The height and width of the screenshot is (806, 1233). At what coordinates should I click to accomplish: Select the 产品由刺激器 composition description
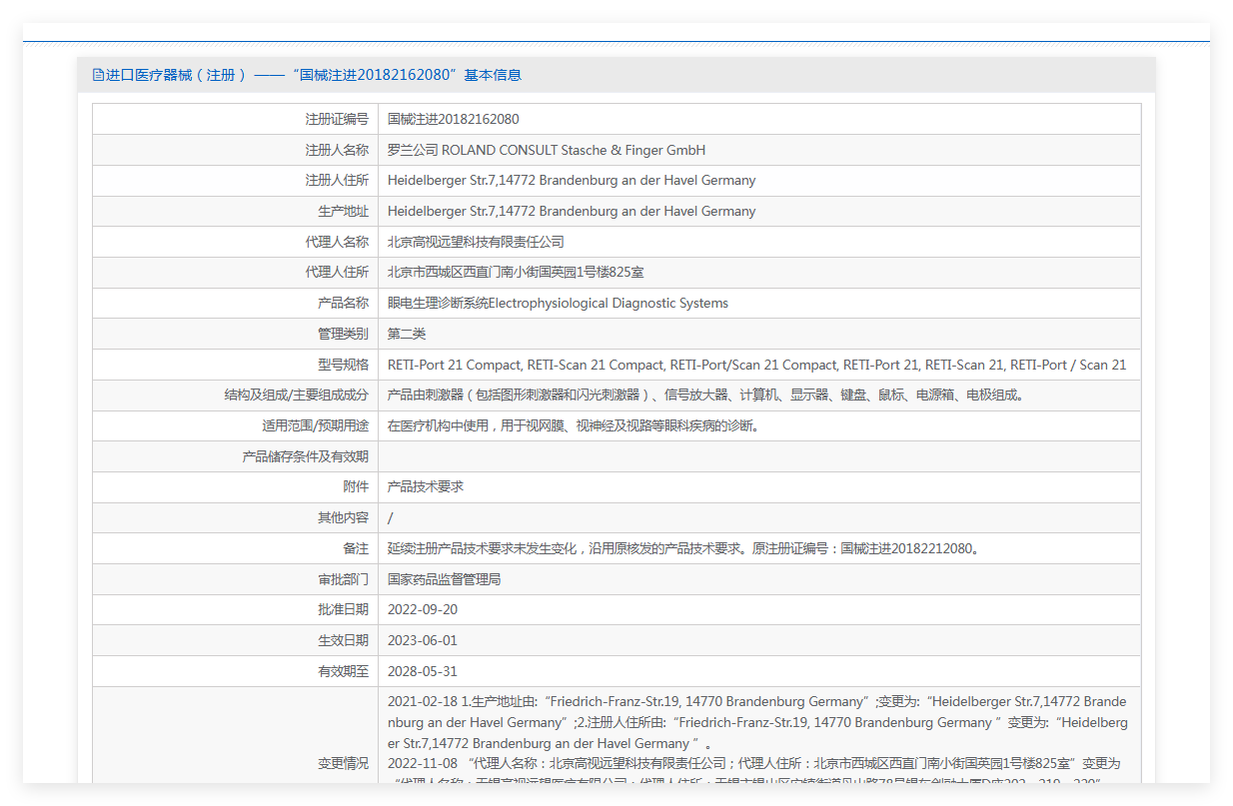pos(705,396)
